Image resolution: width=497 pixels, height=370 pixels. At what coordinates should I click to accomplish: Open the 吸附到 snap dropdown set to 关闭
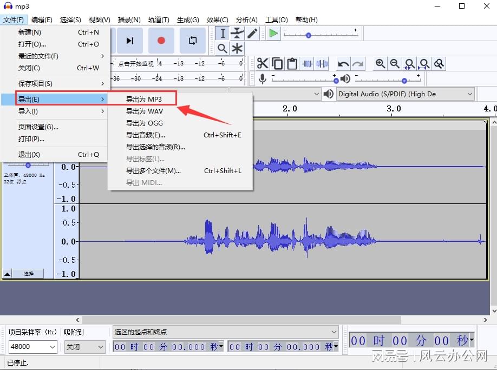click(x=84, y=347)
